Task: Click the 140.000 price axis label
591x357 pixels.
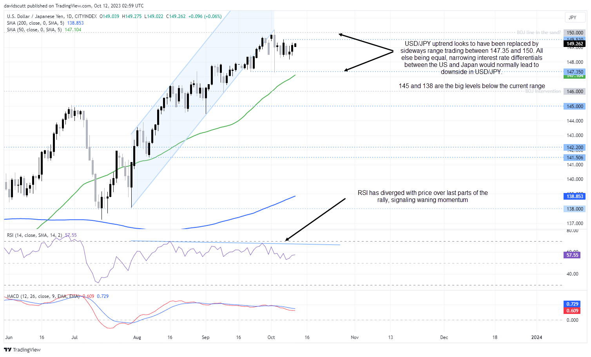Action: [x=575, y=179]
